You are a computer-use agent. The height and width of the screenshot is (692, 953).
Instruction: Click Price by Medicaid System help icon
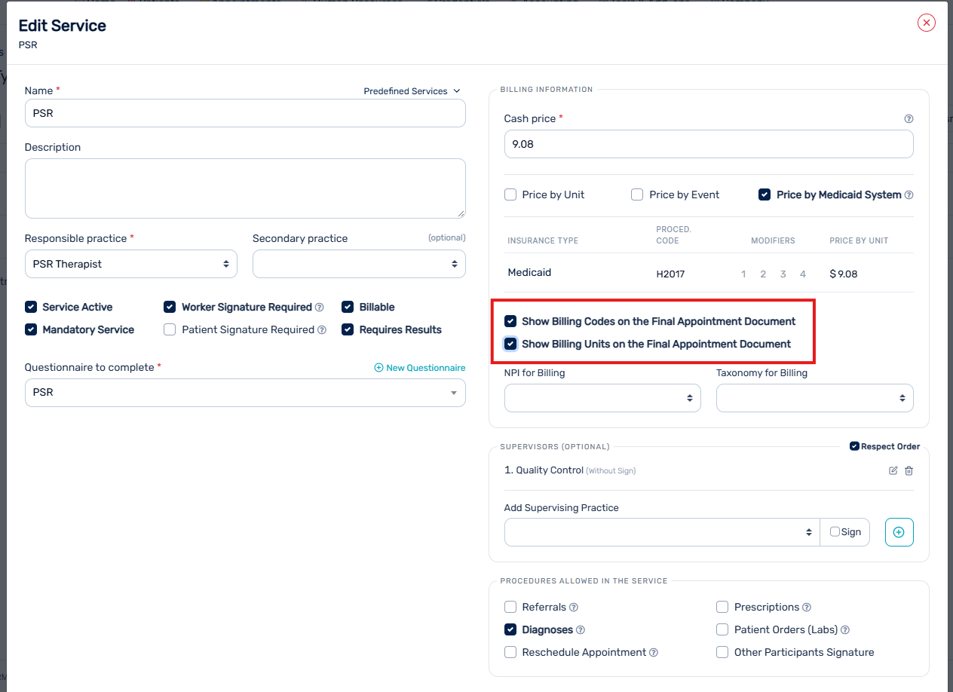909,194
